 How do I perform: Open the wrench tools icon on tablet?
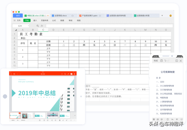point(68,74)
